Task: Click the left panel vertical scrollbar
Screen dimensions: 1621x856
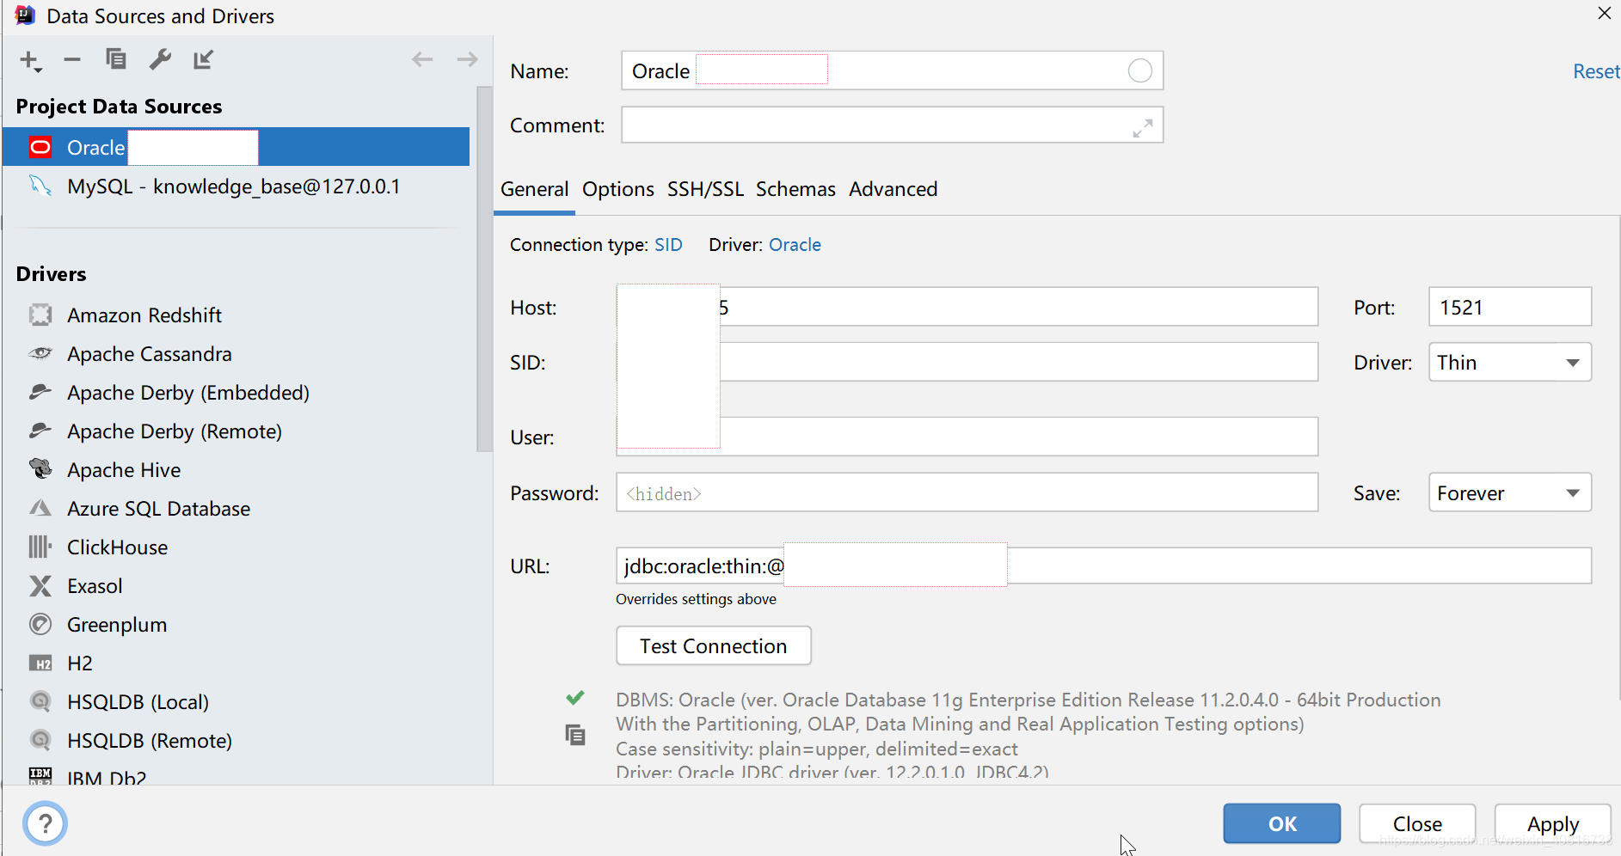Action: click(x=484, y=268)
